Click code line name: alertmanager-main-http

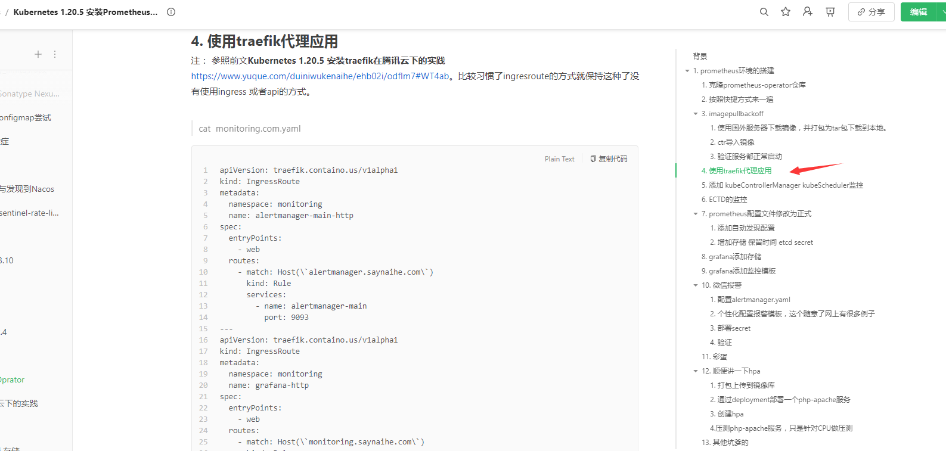coord(291,216)
